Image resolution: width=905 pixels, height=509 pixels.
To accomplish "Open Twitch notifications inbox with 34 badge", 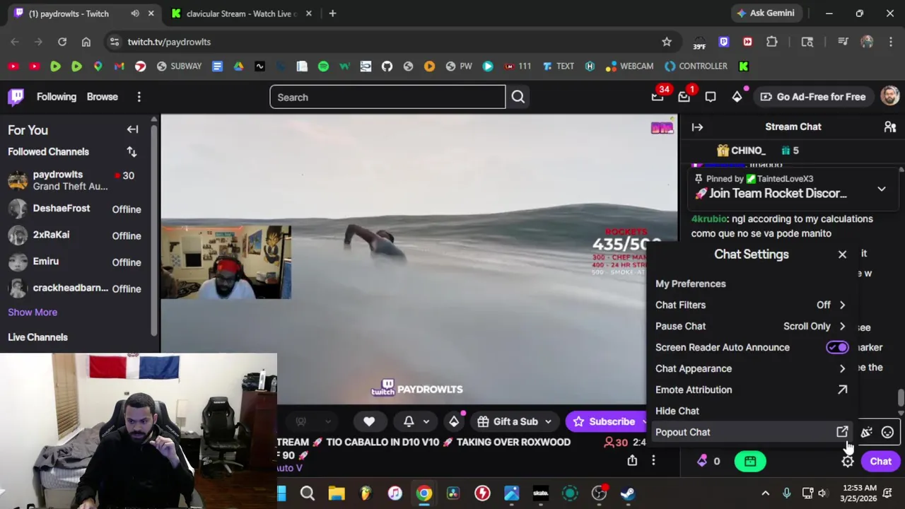I will click(658, 97).
